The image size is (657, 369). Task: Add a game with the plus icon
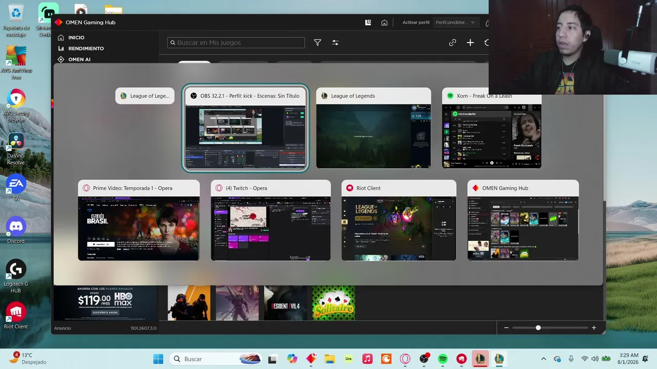click(470, 43)
